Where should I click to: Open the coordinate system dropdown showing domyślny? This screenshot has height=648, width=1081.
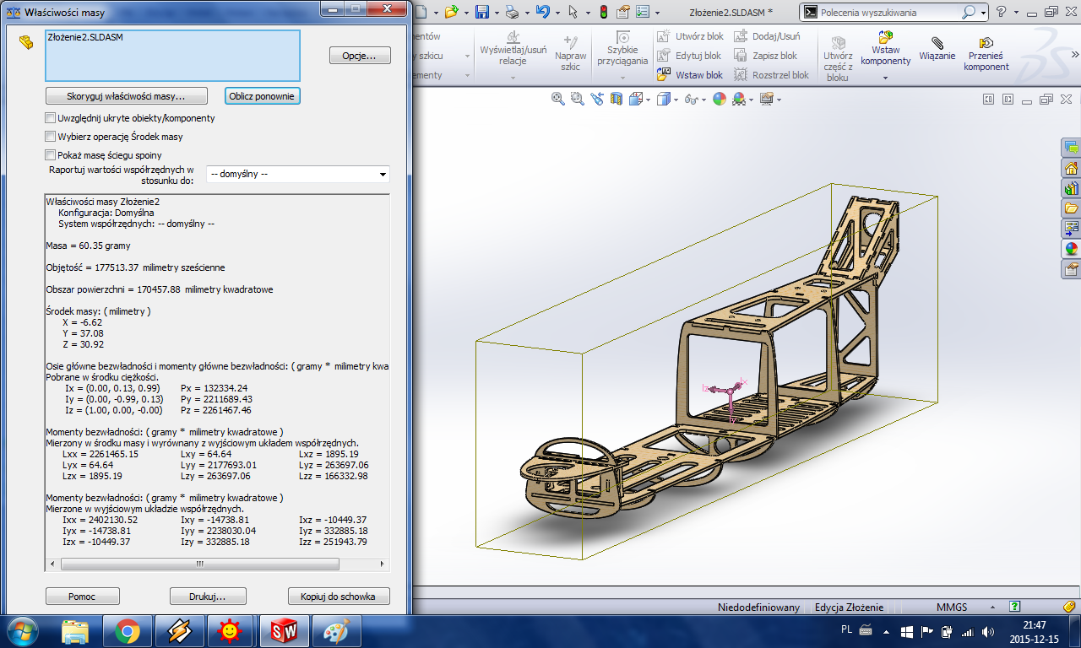(x=297, y=175)
